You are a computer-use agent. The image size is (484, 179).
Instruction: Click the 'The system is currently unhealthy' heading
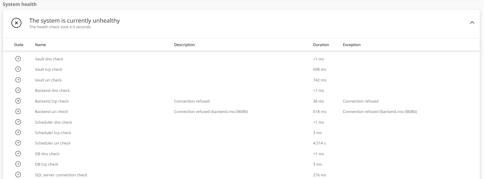pyautogui.click(x=74, y=21)
